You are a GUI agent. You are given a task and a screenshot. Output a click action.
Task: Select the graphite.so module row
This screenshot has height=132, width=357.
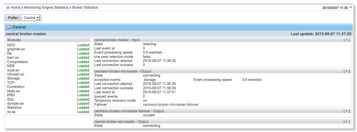(x=48, y=49)
